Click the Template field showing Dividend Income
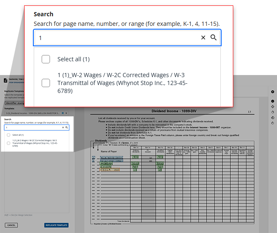The width and height of the screenshot is (277, 233). (37, 113)
